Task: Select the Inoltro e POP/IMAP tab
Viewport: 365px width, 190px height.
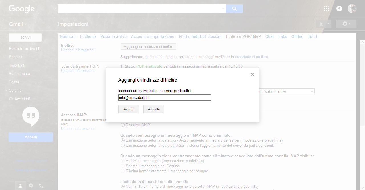Action: [x=244, y=36]
